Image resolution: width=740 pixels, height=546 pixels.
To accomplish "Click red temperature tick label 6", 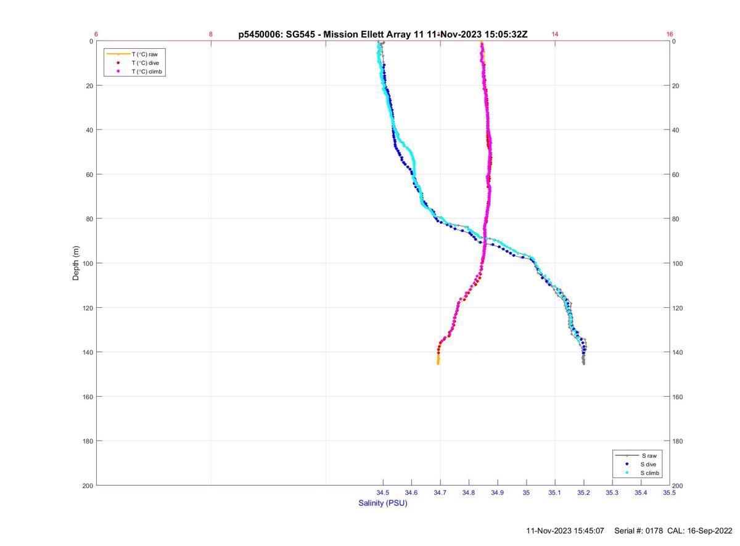I will click(97, 35).
